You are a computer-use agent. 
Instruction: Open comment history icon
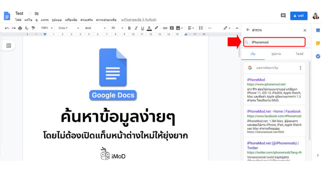(283, 16)
